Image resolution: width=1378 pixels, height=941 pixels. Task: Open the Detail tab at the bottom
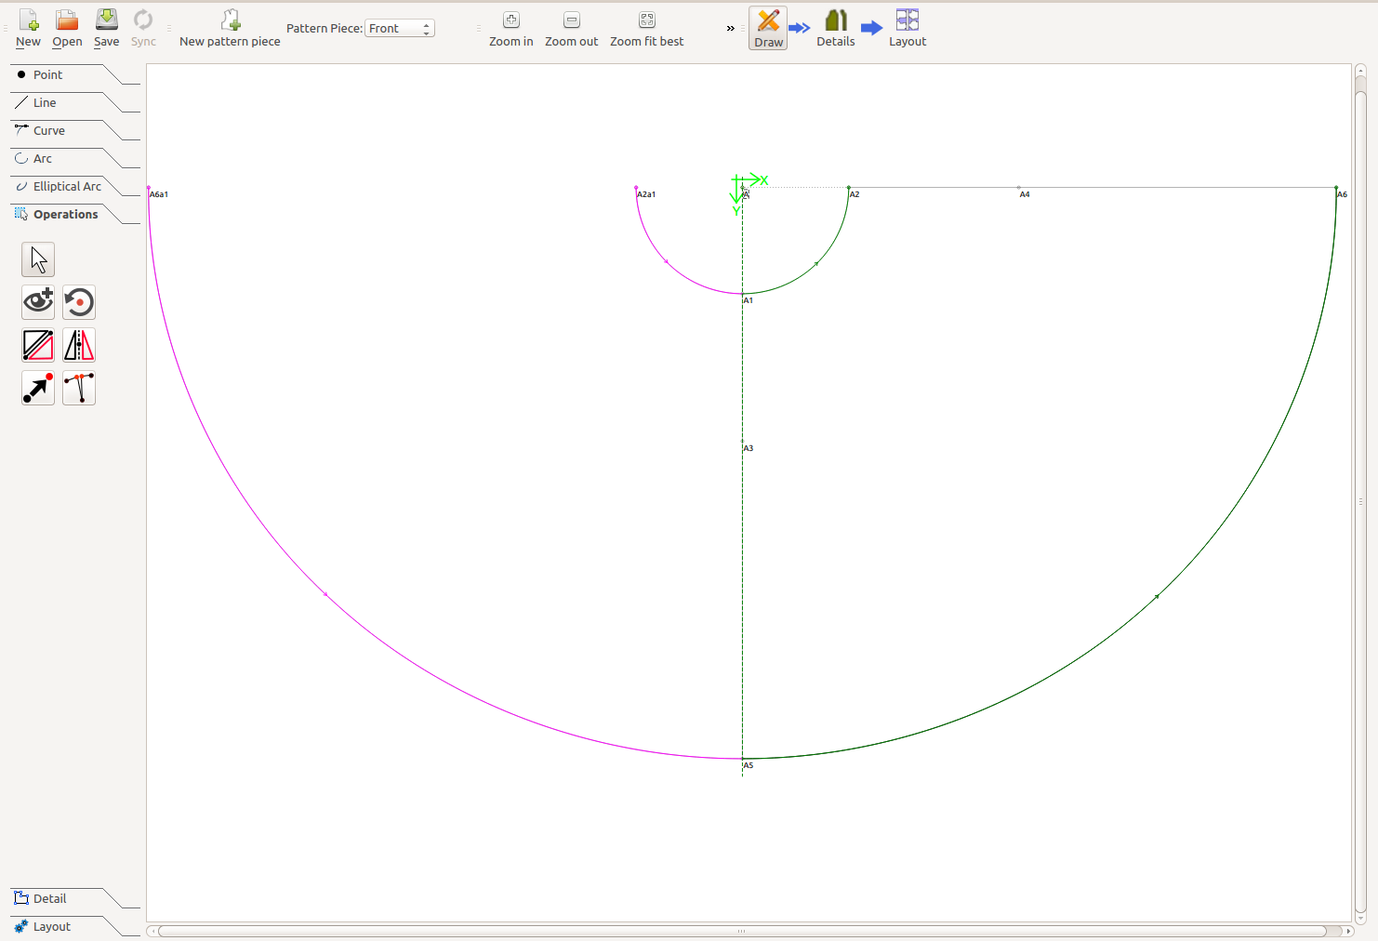[x=50, y=899]
